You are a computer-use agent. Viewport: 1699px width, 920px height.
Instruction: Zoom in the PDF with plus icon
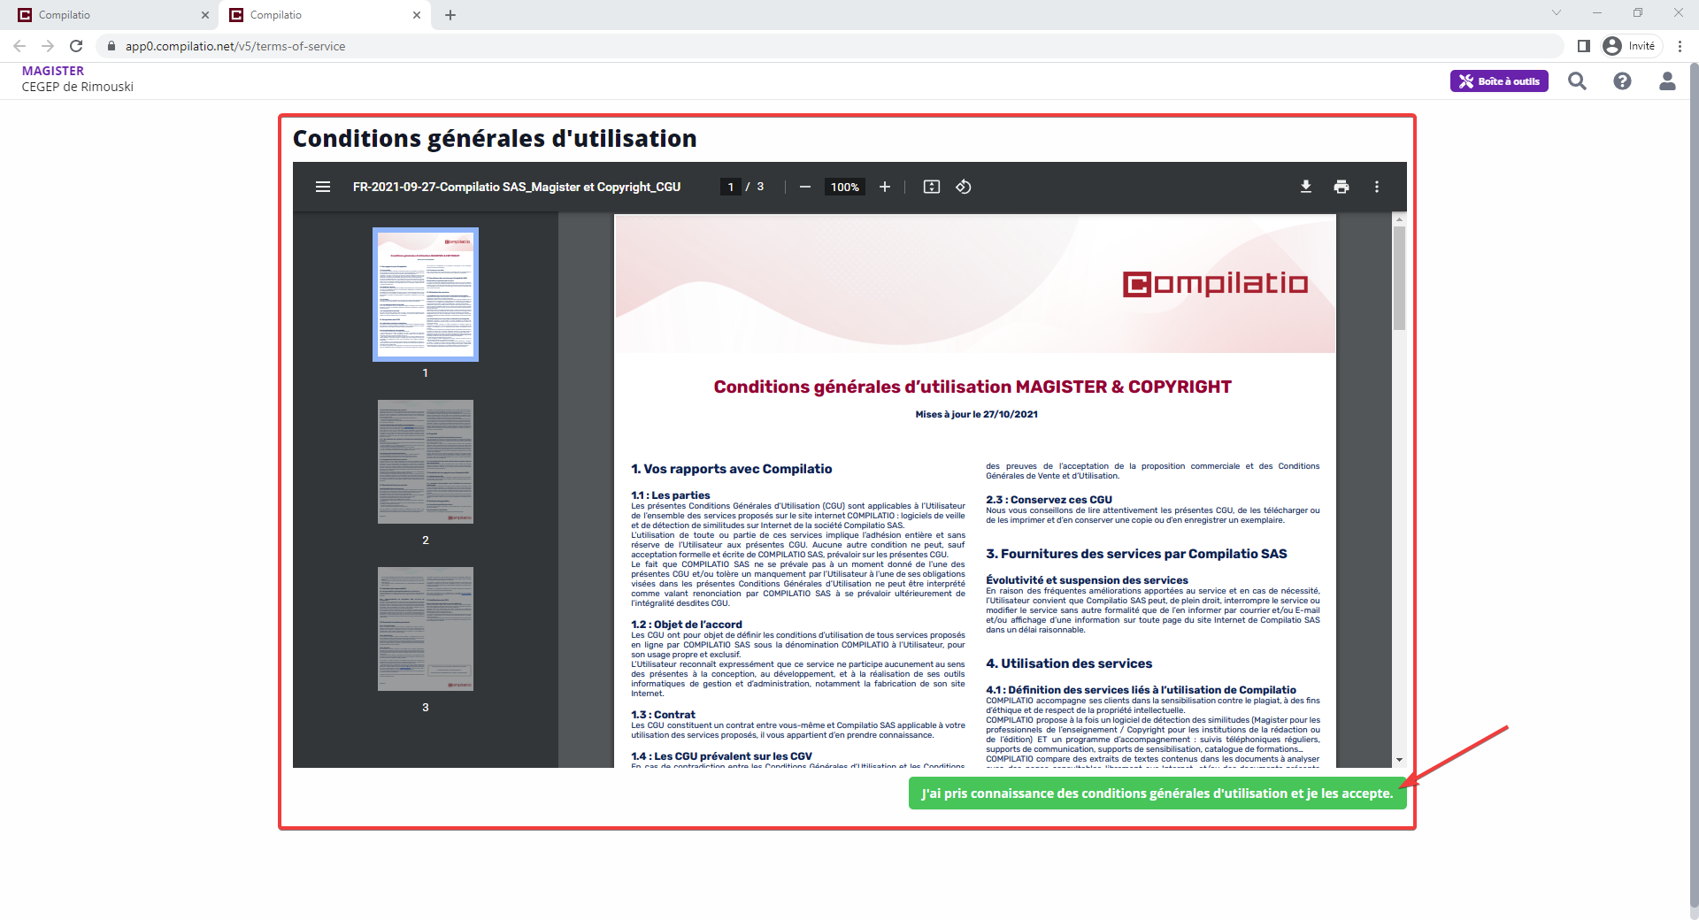(x=885, y=187)
